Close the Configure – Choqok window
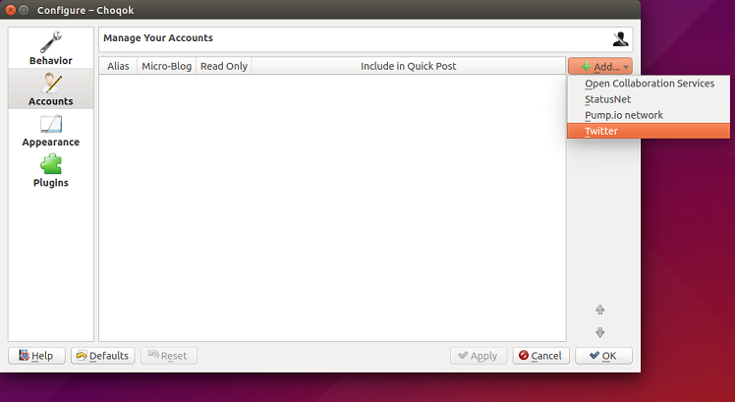The image size is (735, 402). click(x=10, y=10)
